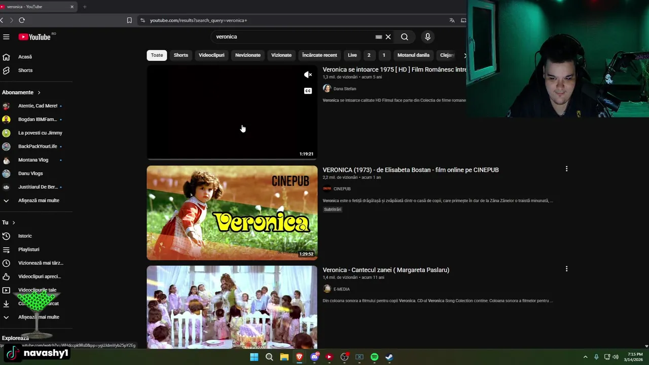The width and height of the screenshot is (649, 365).
Task: Open Discord from the taskbar
Action: (314, 357)
